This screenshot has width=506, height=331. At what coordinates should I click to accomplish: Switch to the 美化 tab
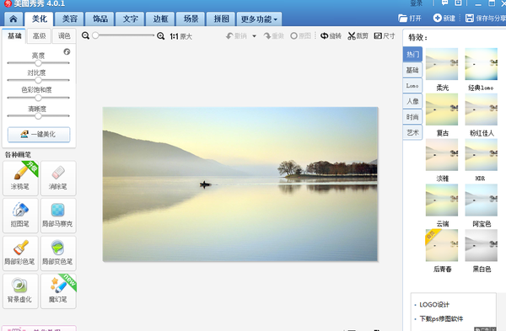[39, 19]
